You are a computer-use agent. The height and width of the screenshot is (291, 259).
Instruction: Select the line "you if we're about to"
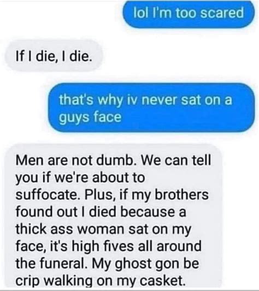tap(80, 178)
